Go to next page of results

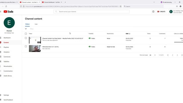177,55
